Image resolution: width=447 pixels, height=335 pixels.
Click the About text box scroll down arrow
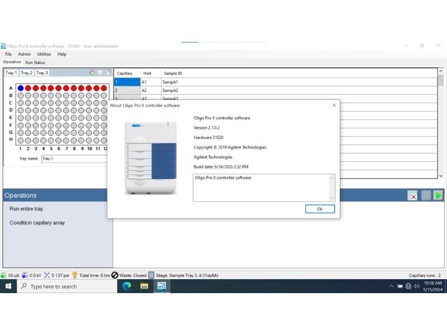point(331,198)
